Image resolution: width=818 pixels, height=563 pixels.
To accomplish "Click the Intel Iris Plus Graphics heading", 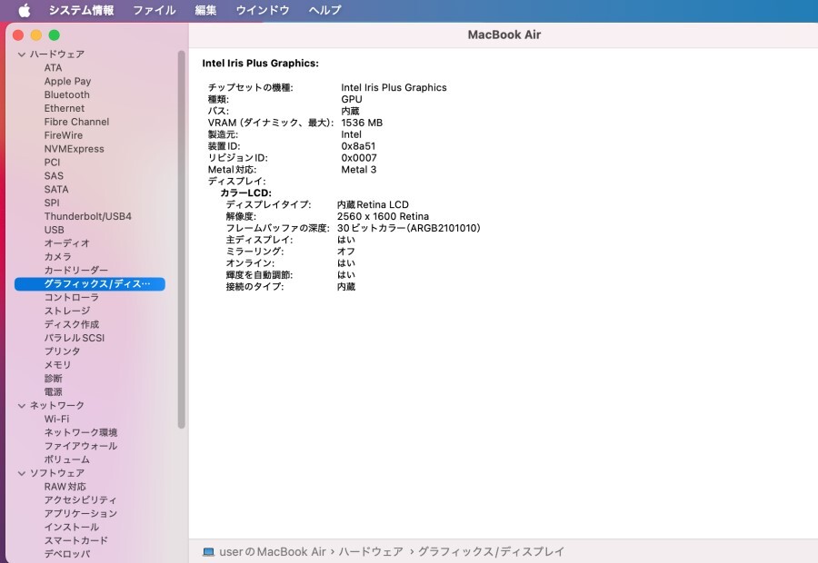I will coord(260,63).
